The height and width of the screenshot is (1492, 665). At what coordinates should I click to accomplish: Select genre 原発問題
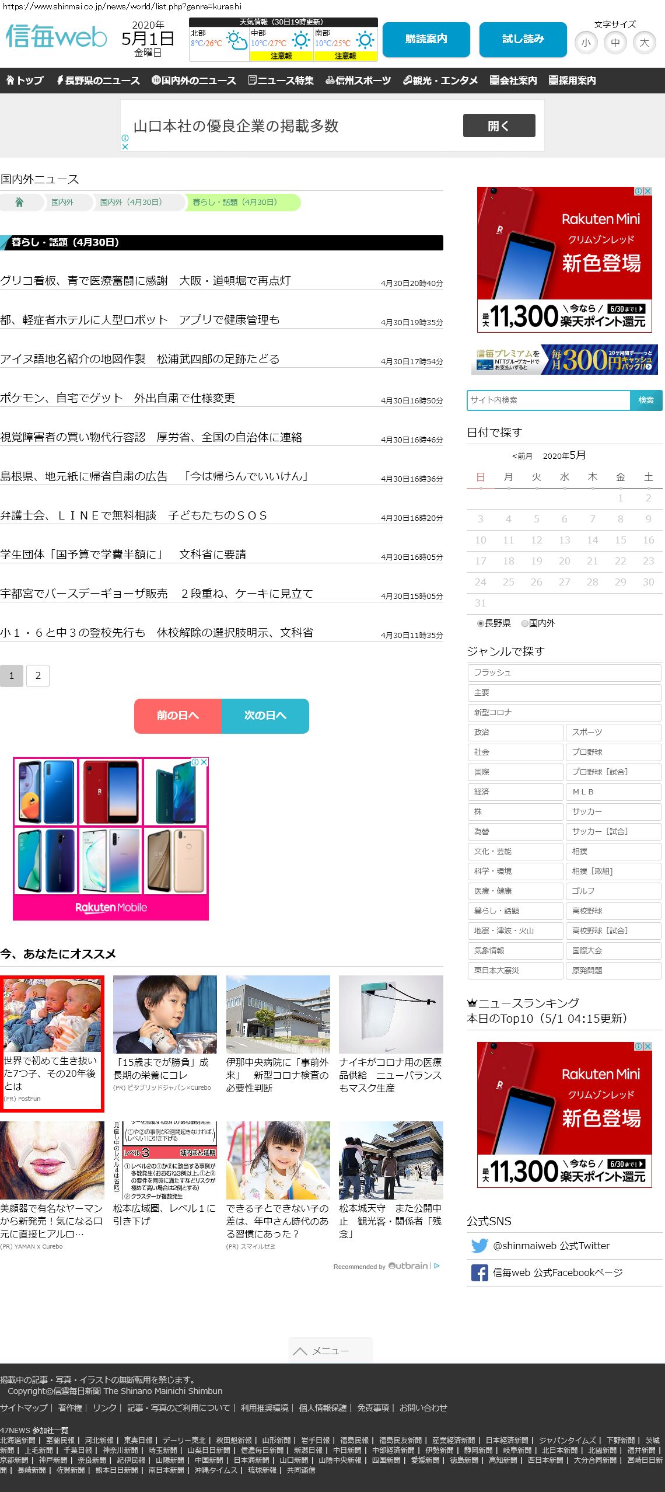pyautogui.click(x=613, y=971)
